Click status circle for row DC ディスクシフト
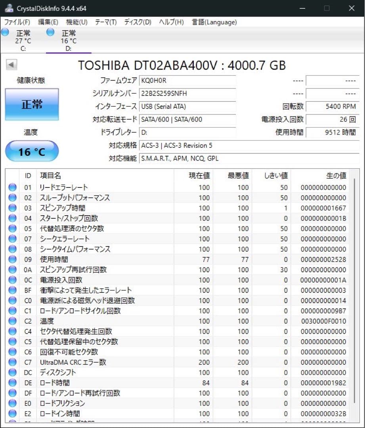Image resolution: width=365 pixels, height=428 pixels. click(13, 372)
